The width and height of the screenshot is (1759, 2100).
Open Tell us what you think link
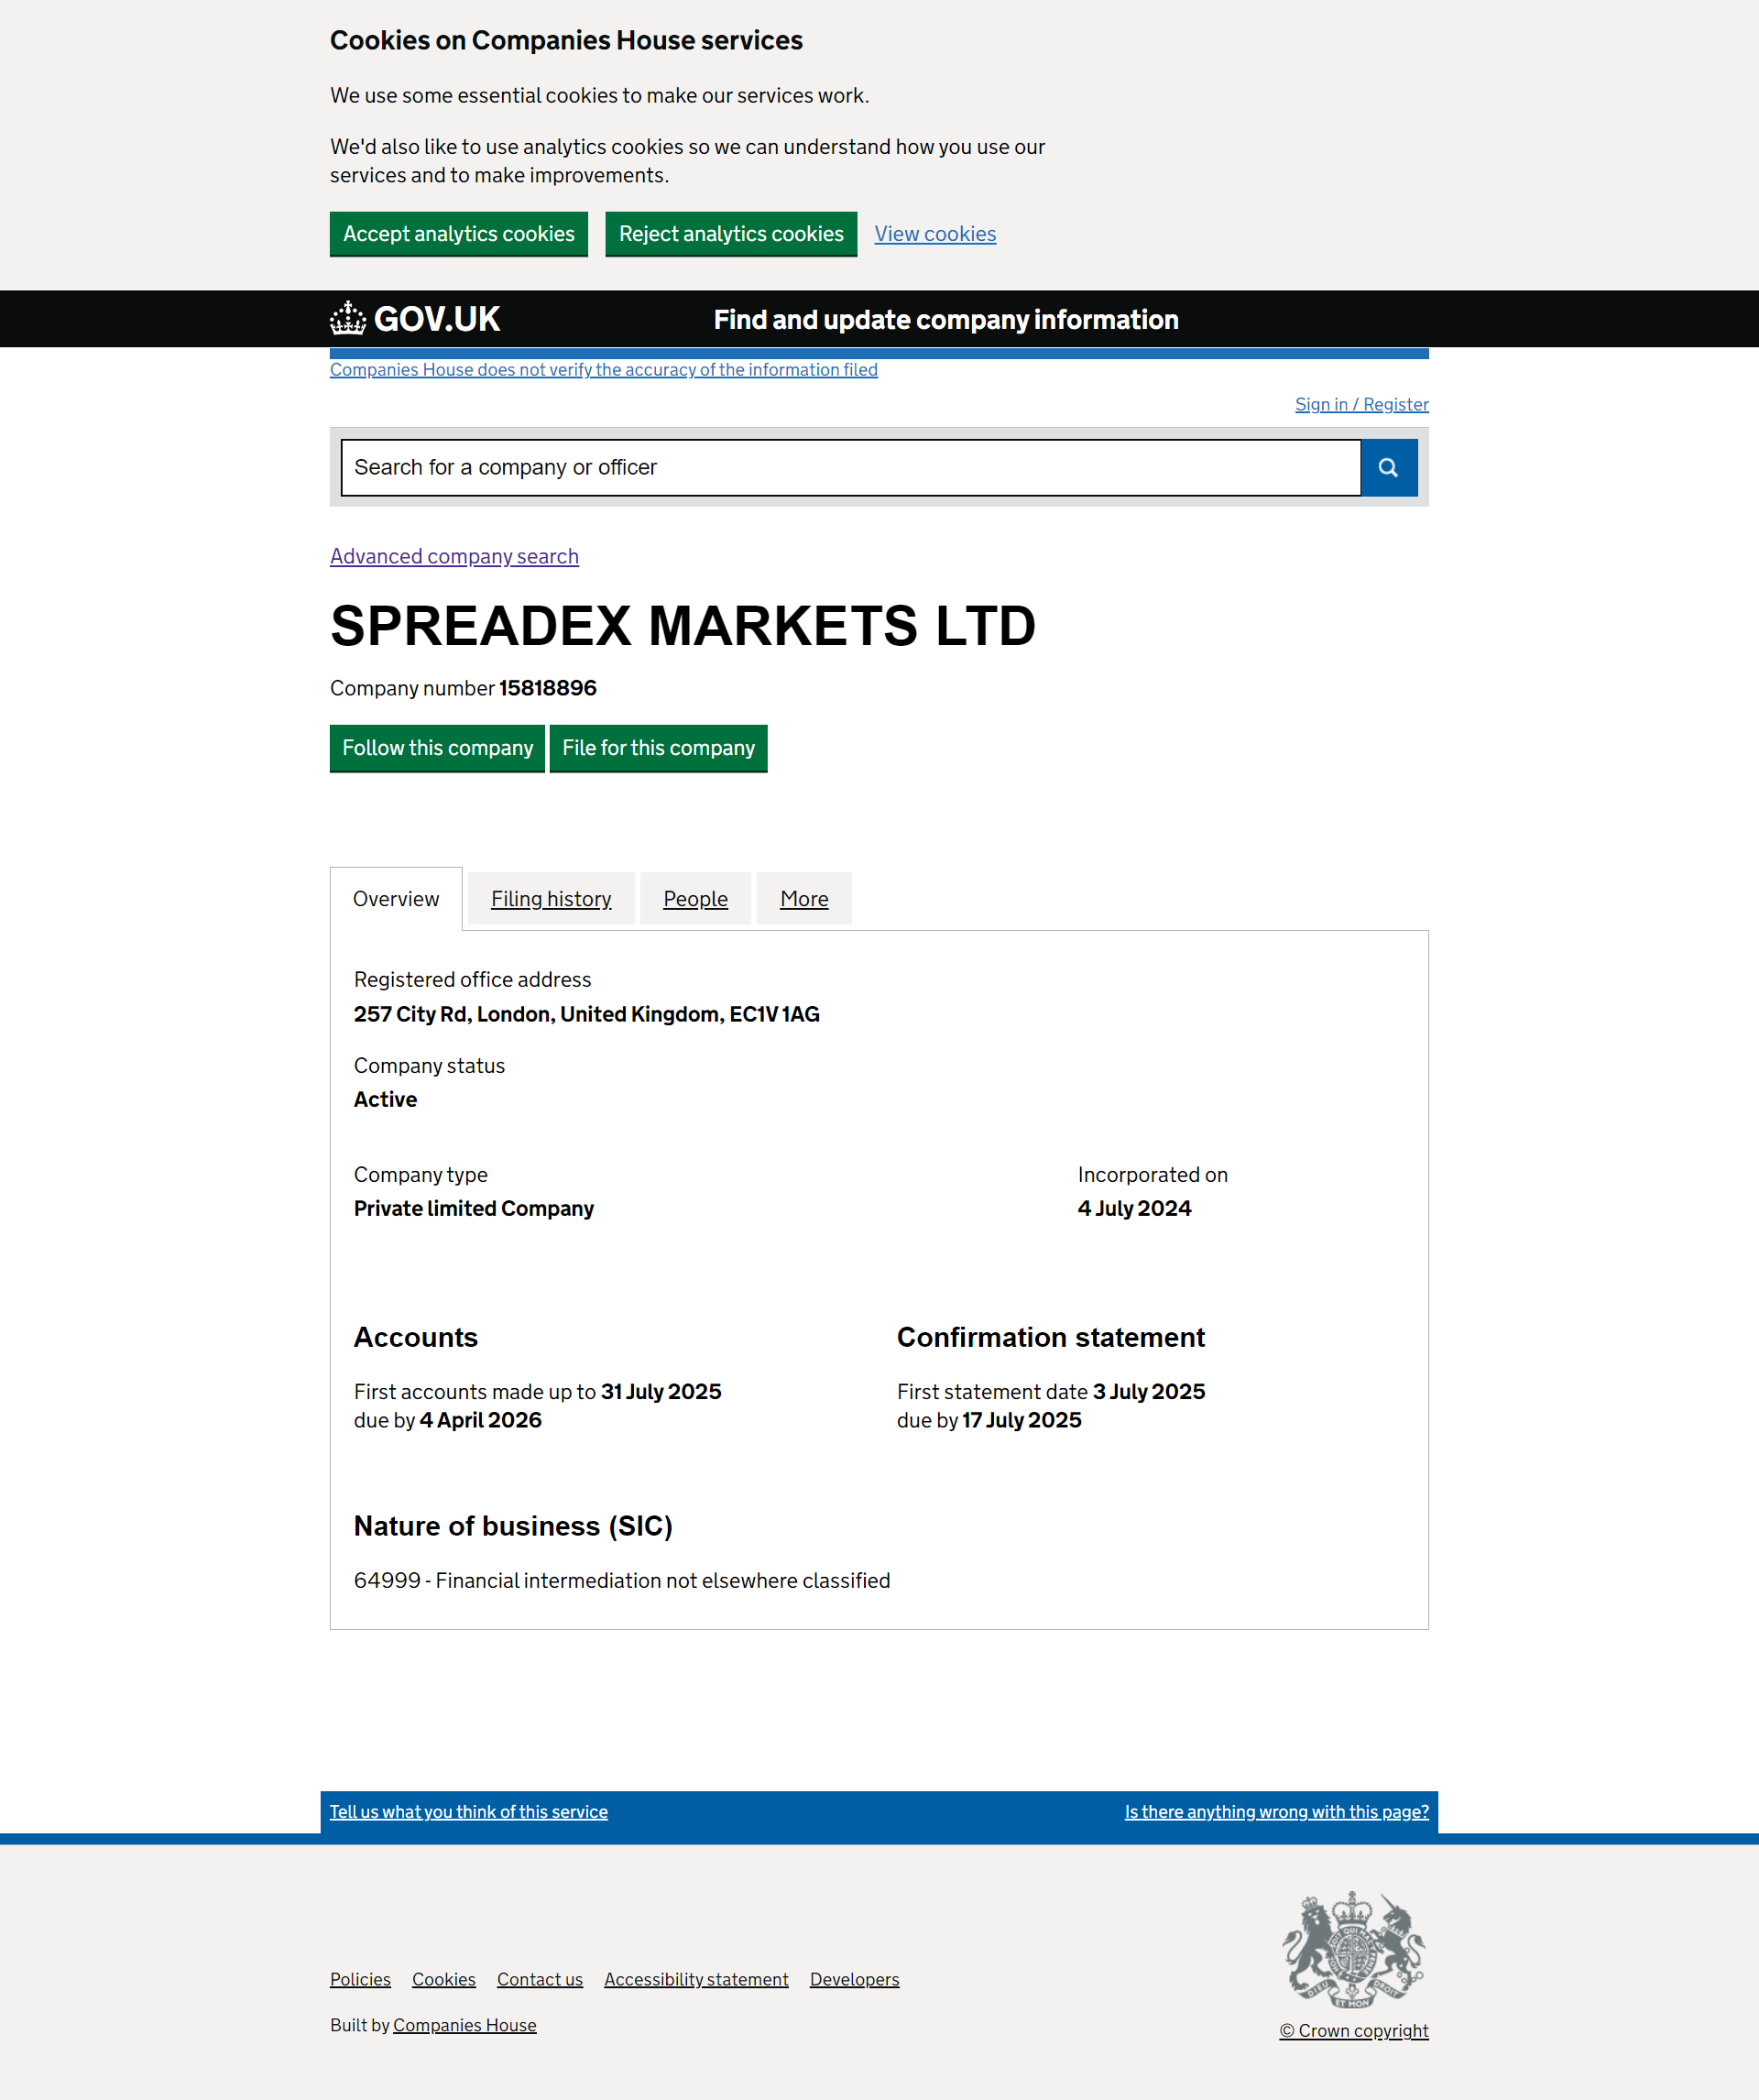point(469,1811)
